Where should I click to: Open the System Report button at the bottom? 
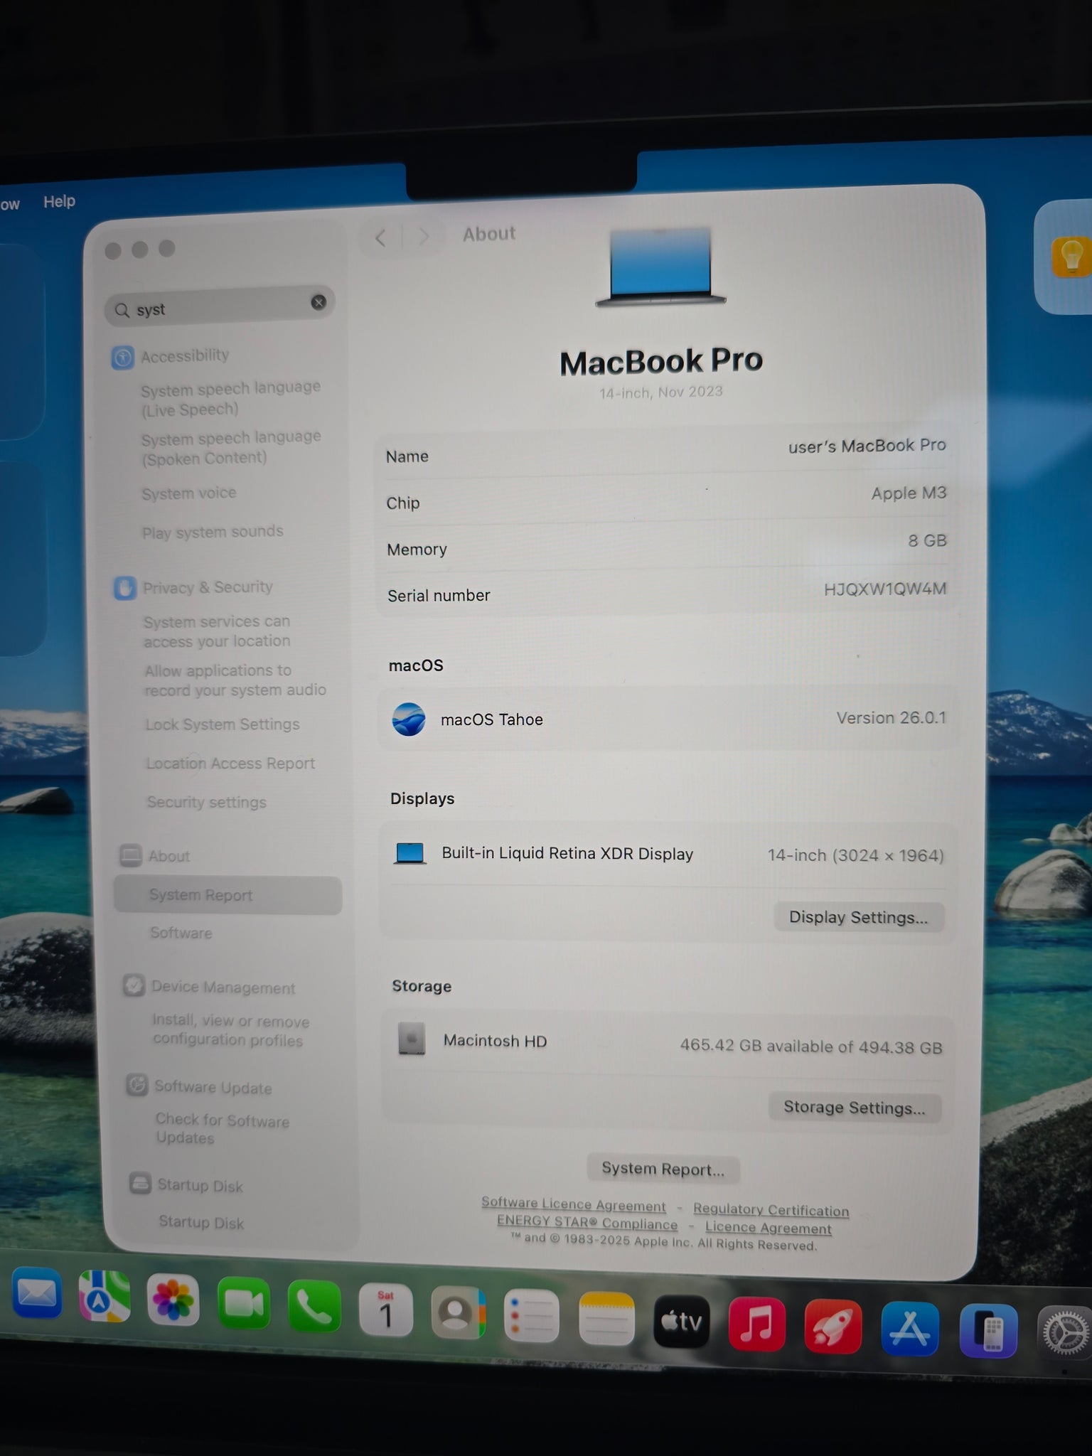(663, 1169)
